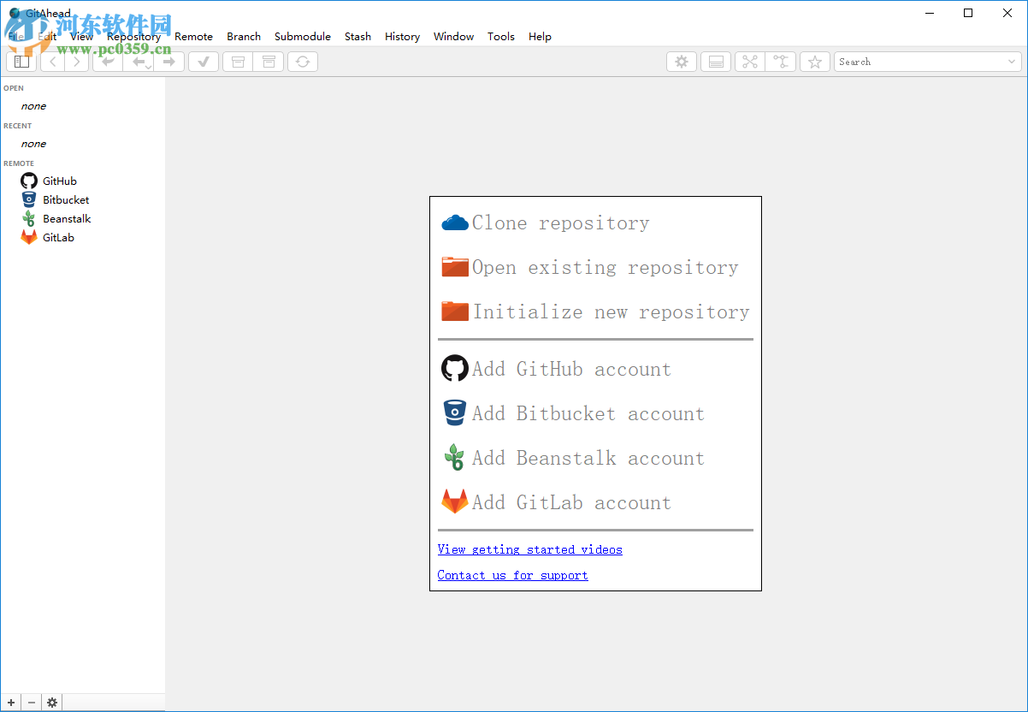Open the Tools menu
This screenshot has width=1028, height=712.
[501, 36]
